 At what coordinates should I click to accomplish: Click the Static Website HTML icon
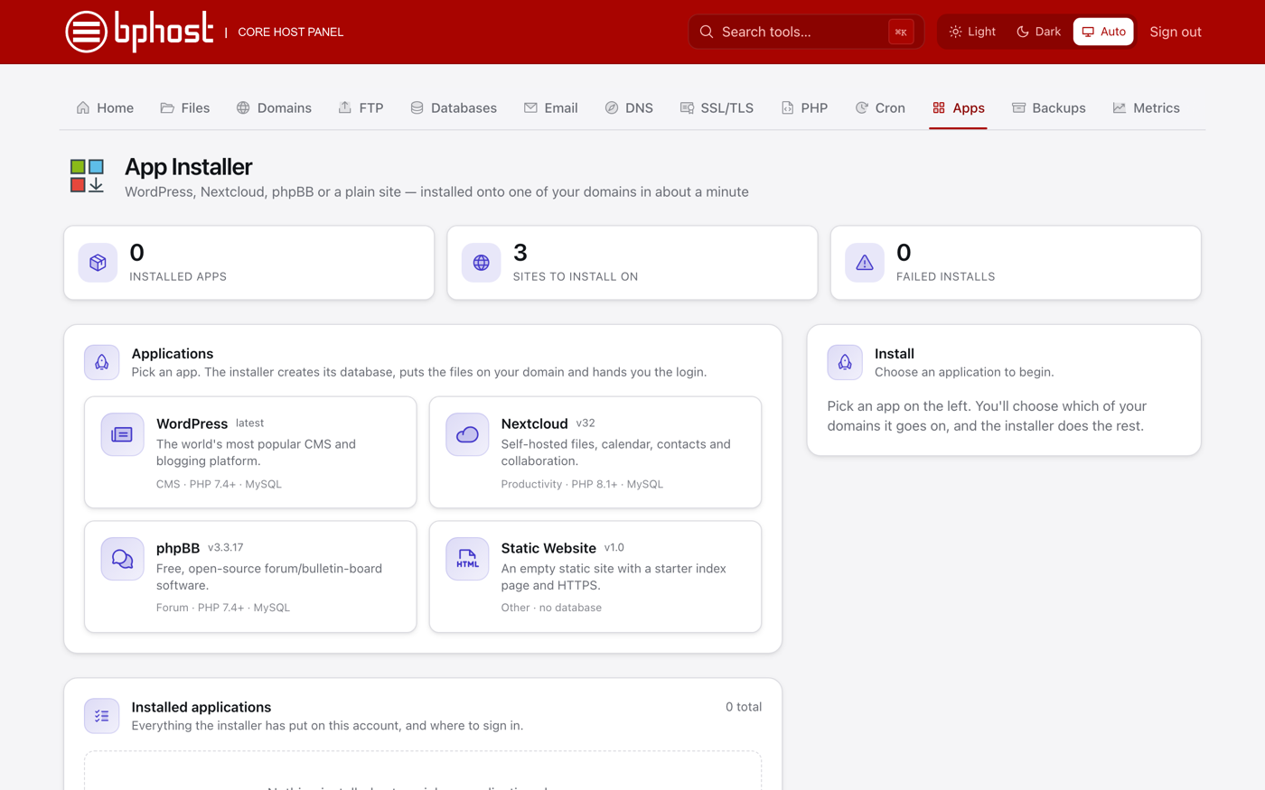click(x=467, y=559)
